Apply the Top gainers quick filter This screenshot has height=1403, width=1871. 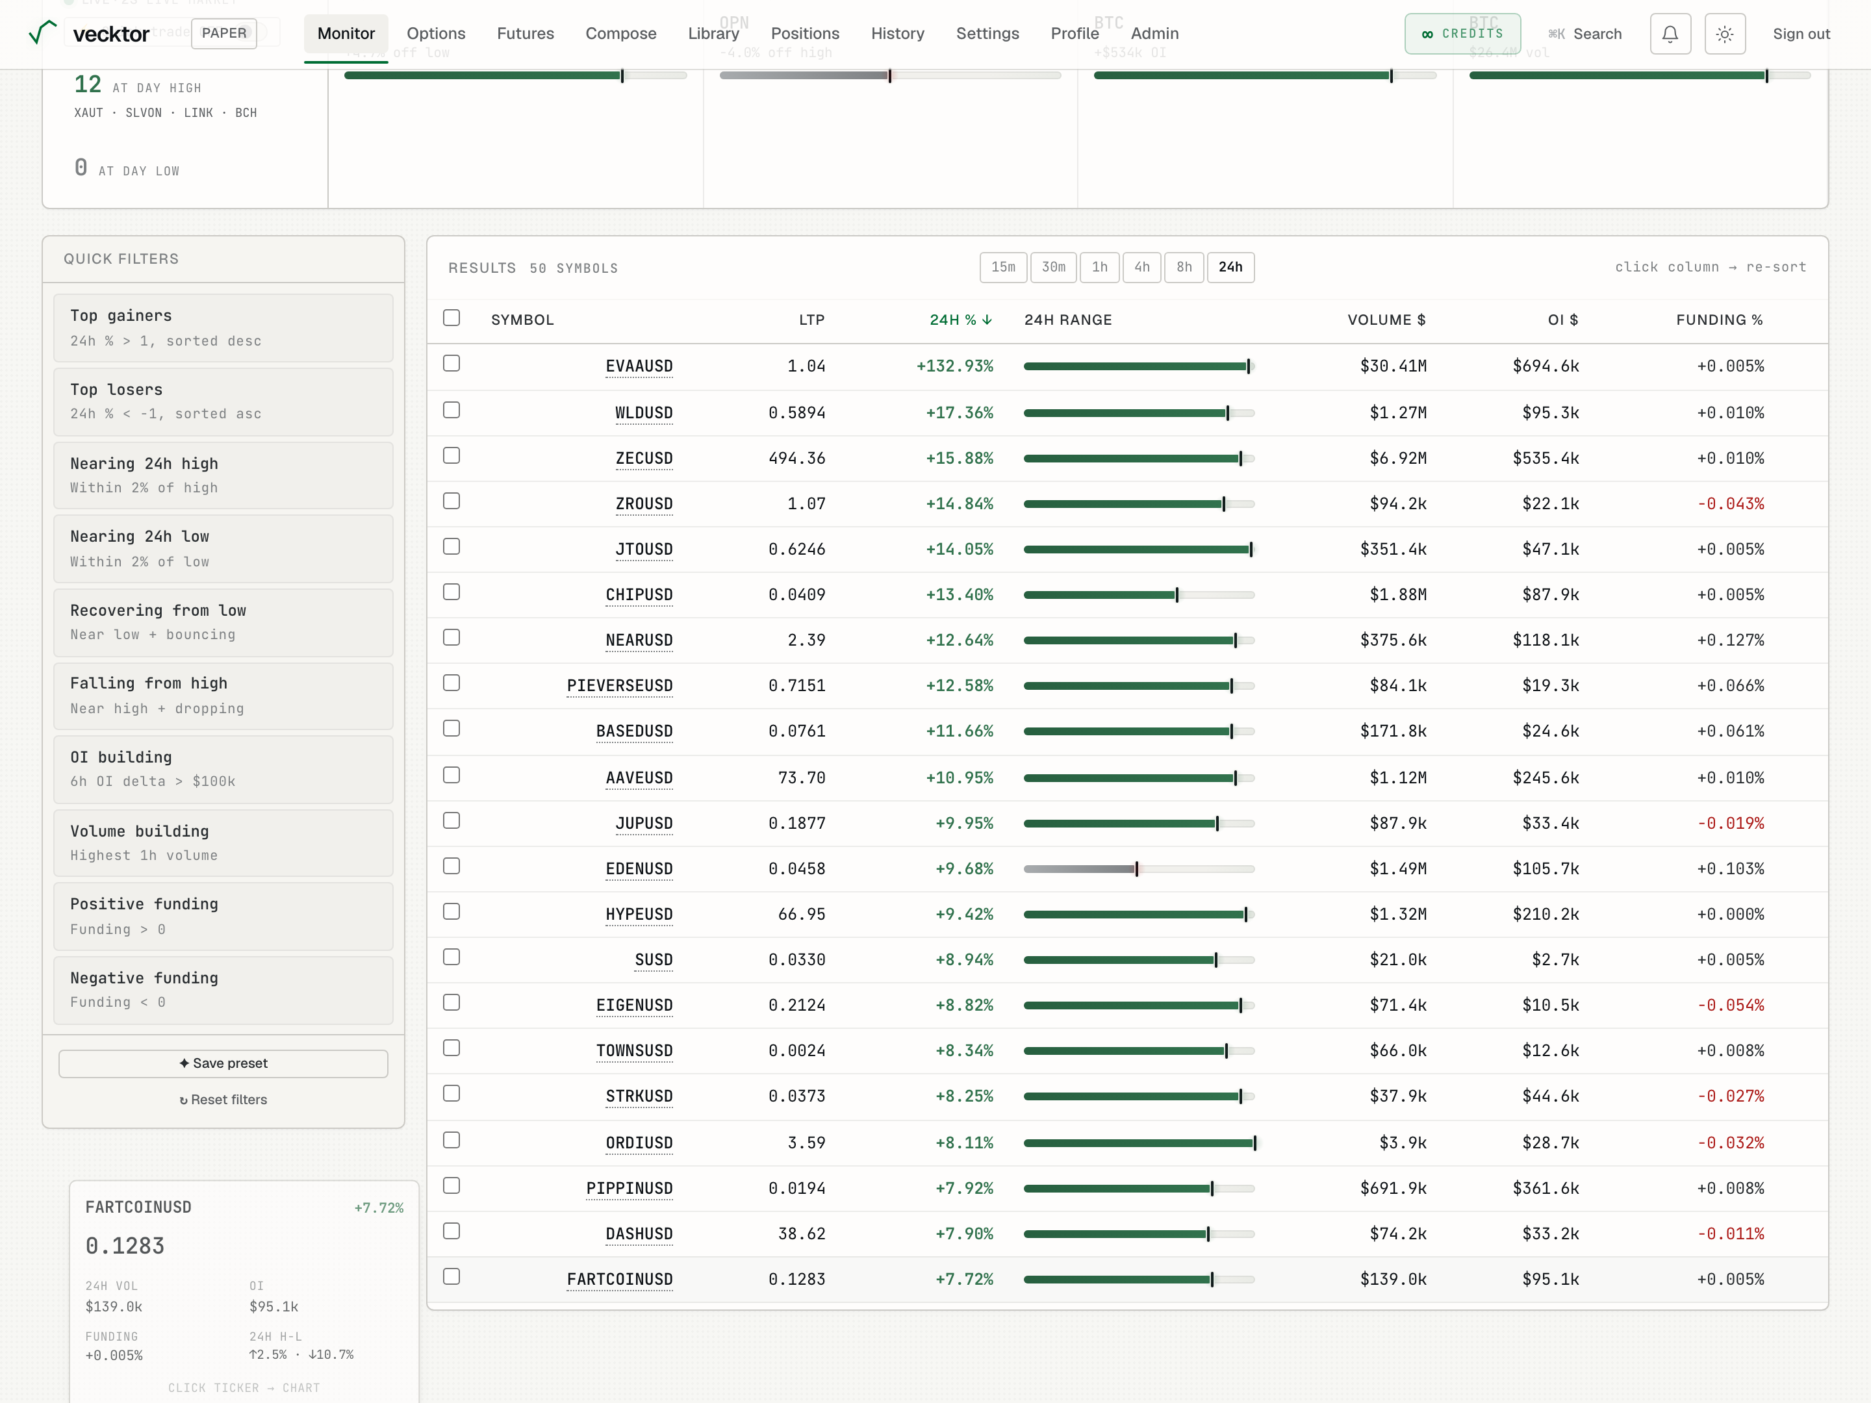coord(223,328)
